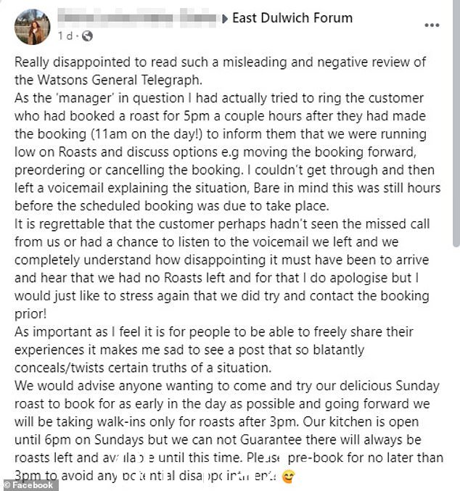
Task: Click the '(11am on the day!)' text
Action: [147, 134]
